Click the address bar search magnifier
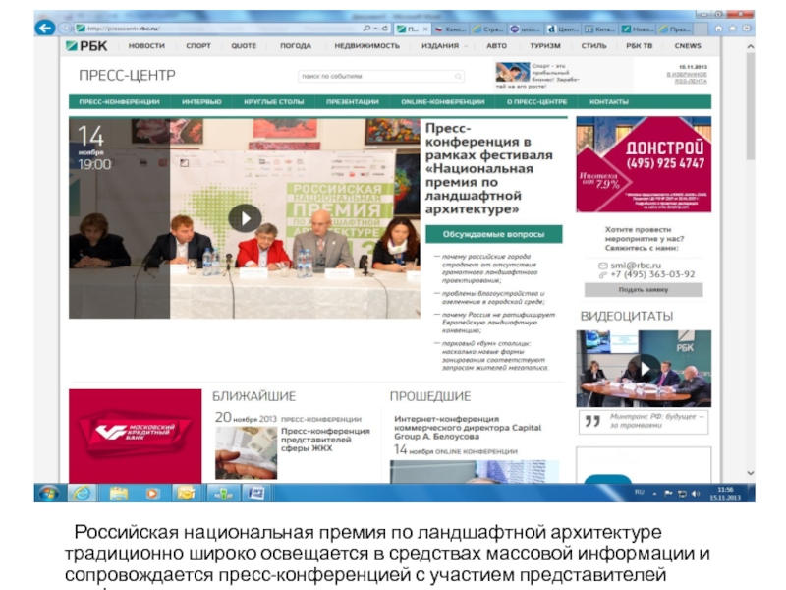The image size is (786, 590). click(x=366, y=29)
